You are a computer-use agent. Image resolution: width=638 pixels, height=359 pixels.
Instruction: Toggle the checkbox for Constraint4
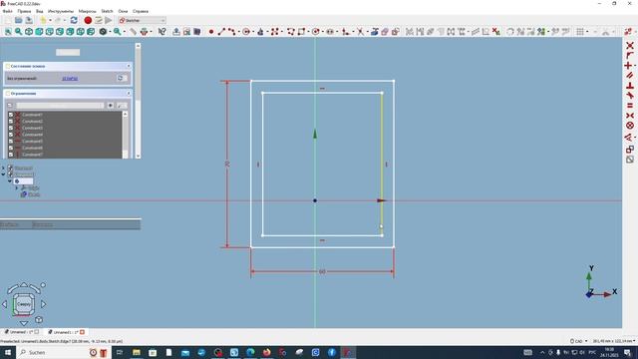(x=11, y=135)
